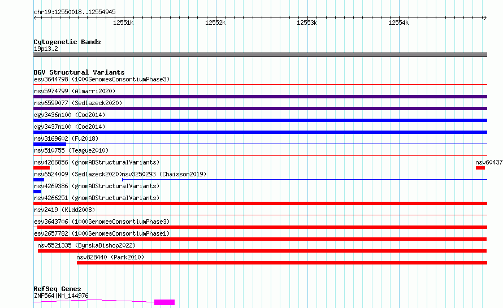Click the red nsv4266251 gnomAD bar
The image size is (503, 308).
pyautogui.click(x=260, y=203)
